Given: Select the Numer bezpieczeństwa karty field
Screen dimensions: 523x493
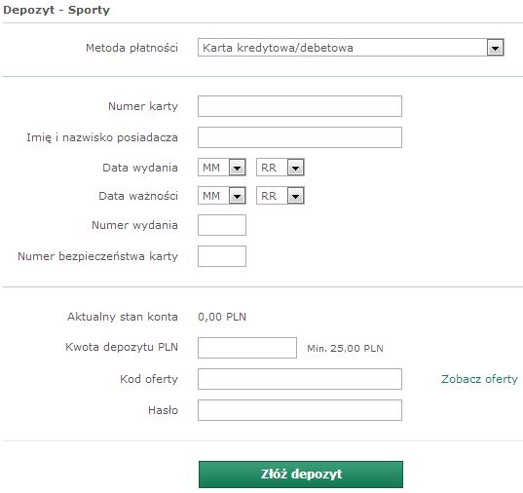Looking at the screenshot, I should coord(222,256).
